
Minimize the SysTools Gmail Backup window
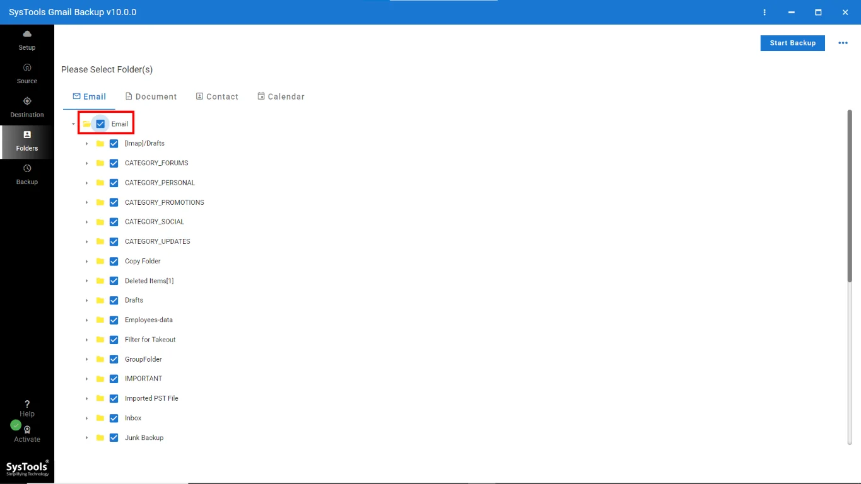pyautogui.click(x=791, y=12)
